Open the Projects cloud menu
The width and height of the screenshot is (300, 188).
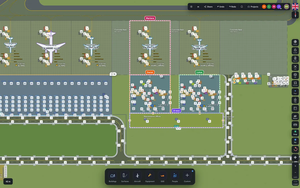253,7
